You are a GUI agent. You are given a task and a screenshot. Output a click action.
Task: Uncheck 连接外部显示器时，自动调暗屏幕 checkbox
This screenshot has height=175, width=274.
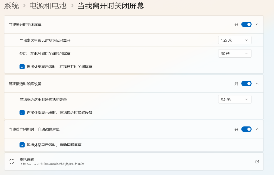22,145
